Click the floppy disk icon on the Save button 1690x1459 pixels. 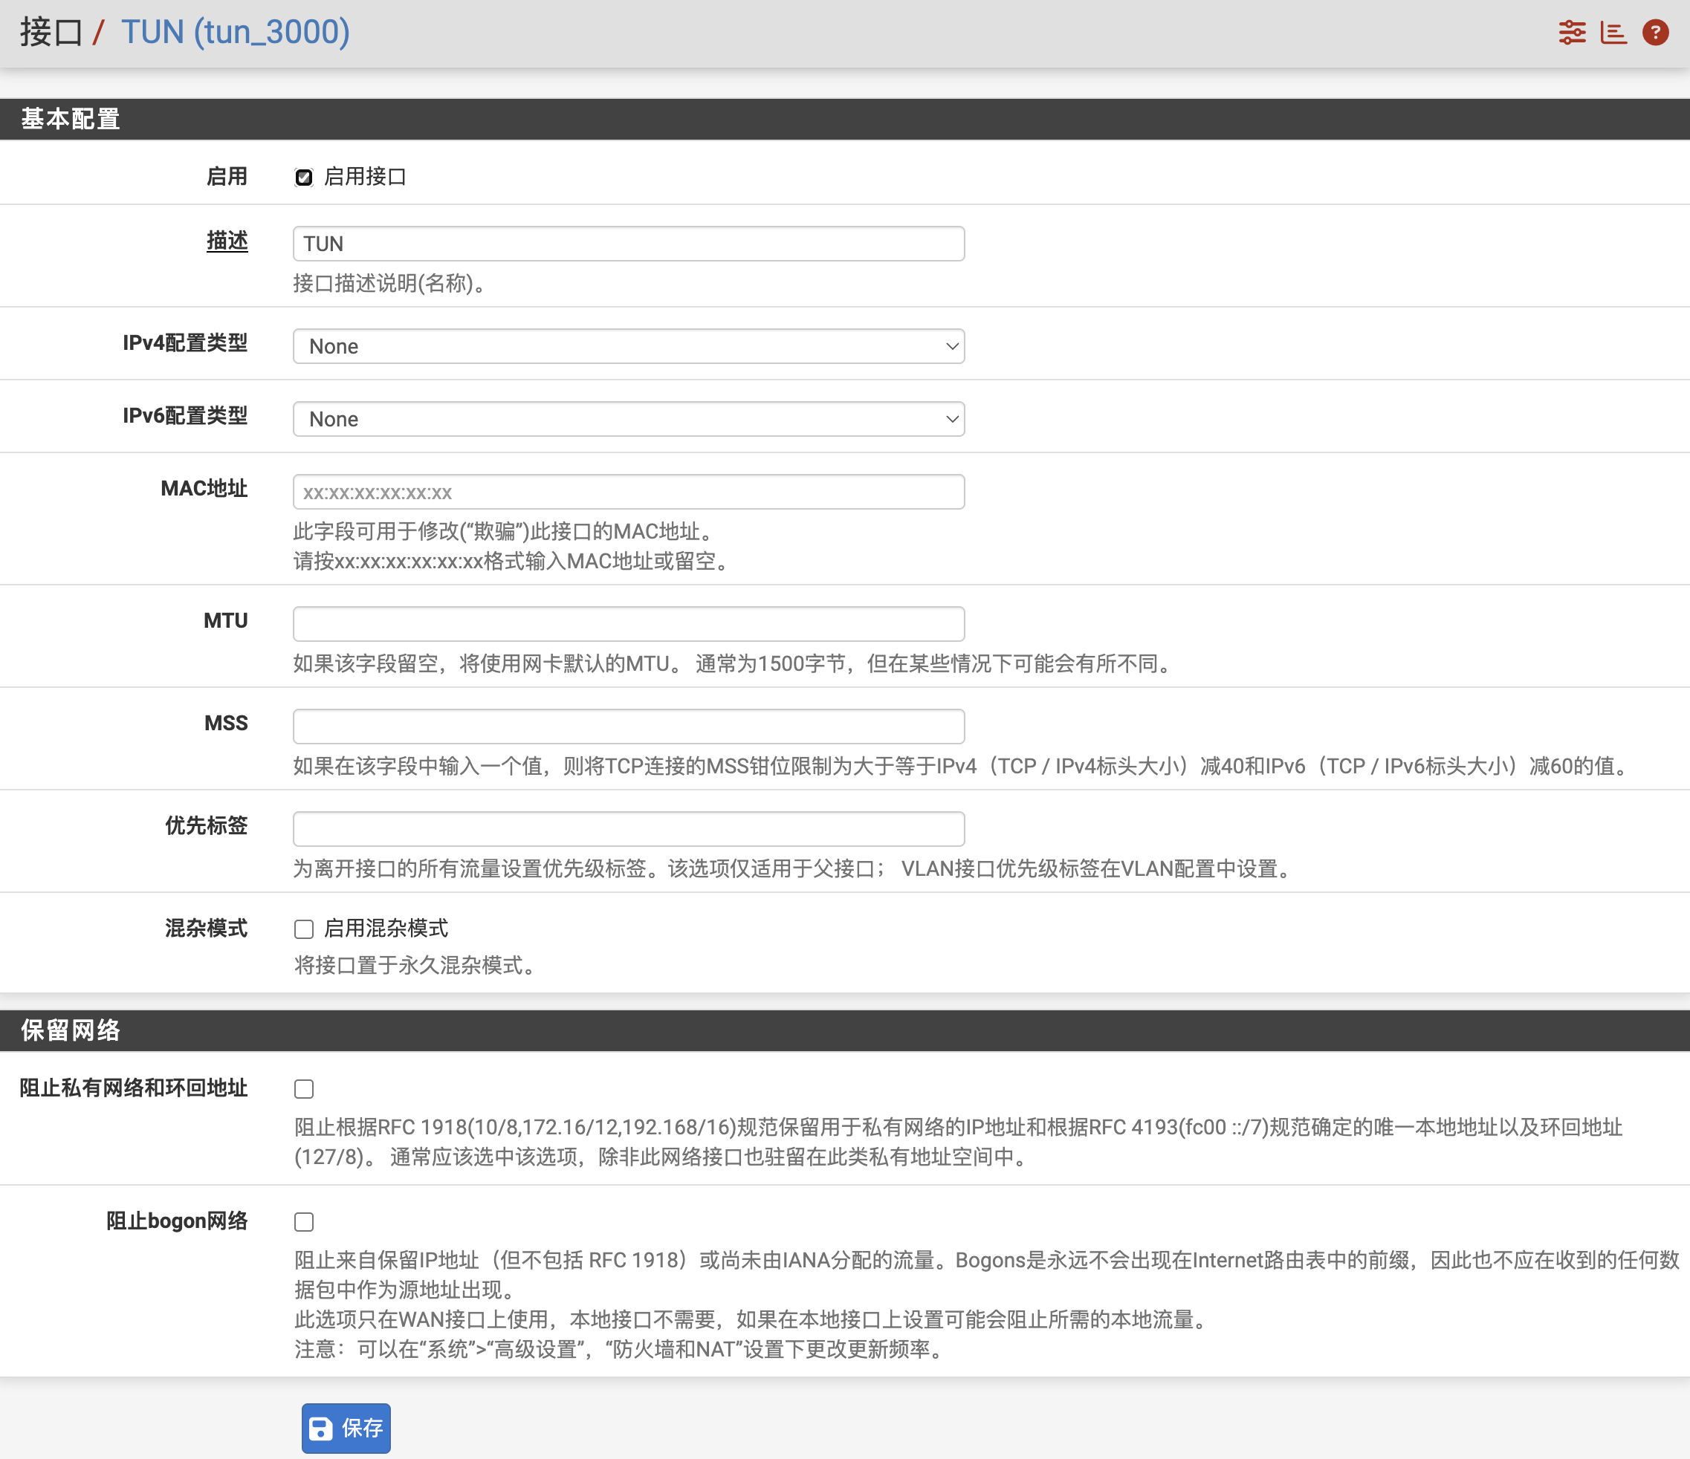point(320,1428)
